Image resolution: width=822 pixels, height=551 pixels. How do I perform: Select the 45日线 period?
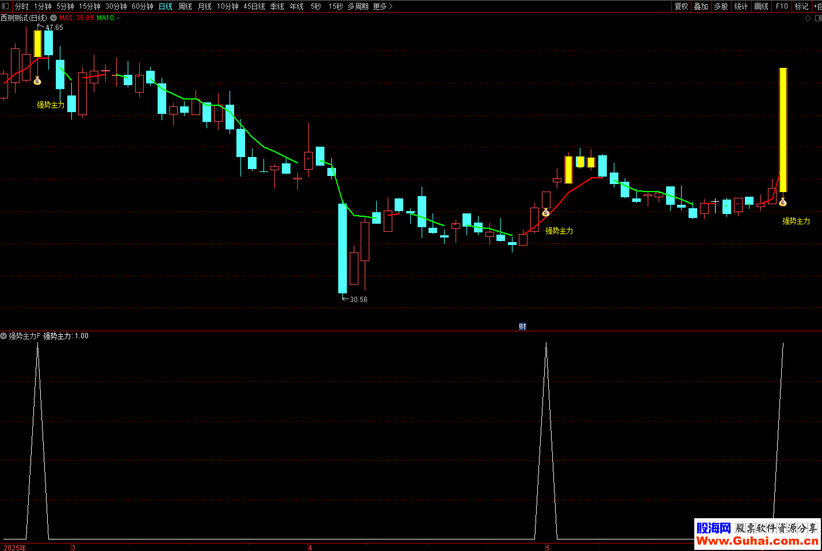coord(254,6)
